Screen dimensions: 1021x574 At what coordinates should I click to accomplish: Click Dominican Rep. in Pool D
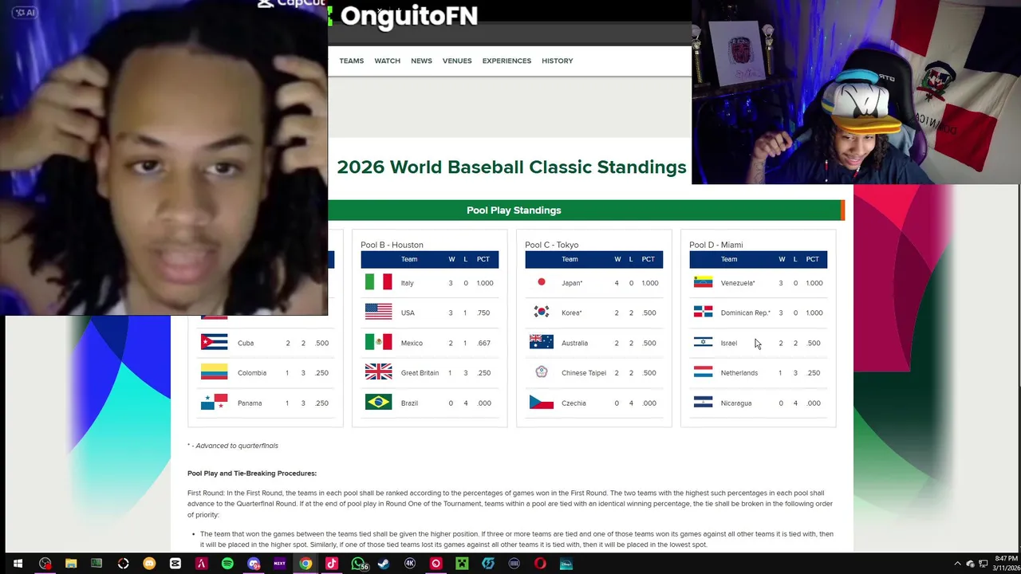click(x=745, y=313)
